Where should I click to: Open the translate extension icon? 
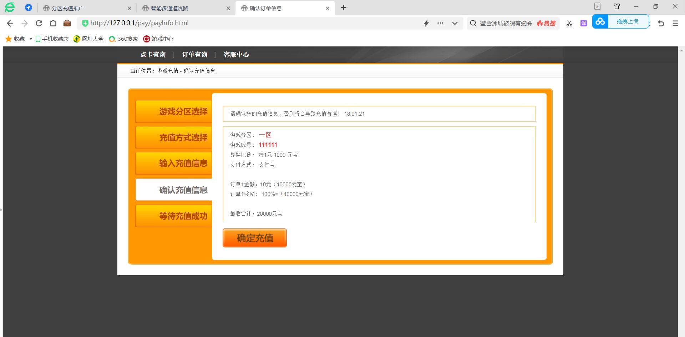tap(583, 23)
